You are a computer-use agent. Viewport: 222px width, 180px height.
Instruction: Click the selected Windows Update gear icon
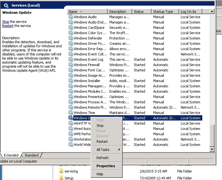click(70, 118)
